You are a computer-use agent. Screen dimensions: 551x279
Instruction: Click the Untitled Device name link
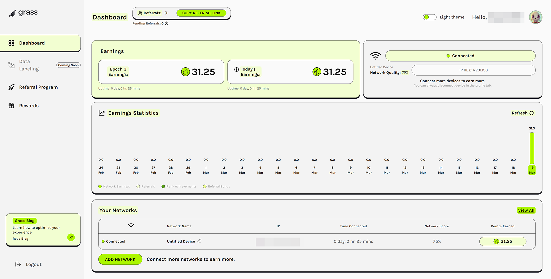[x=181, y=241]
